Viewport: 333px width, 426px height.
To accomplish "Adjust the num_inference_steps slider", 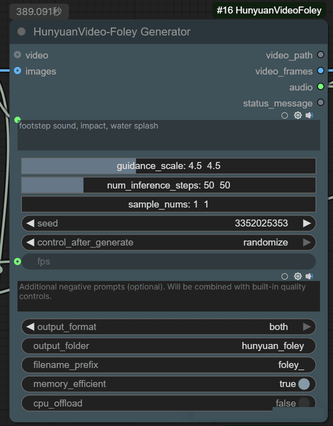I will [168, 185].
